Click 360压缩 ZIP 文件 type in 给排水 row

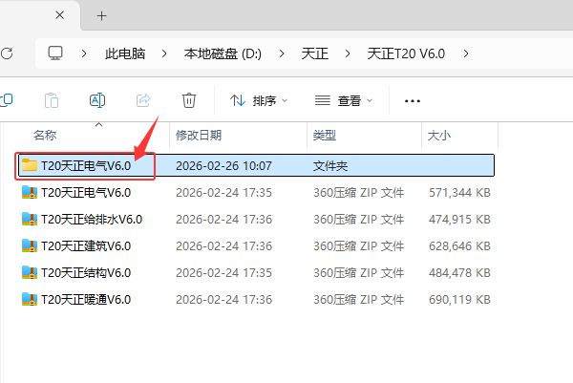click(x=358, y=220)
